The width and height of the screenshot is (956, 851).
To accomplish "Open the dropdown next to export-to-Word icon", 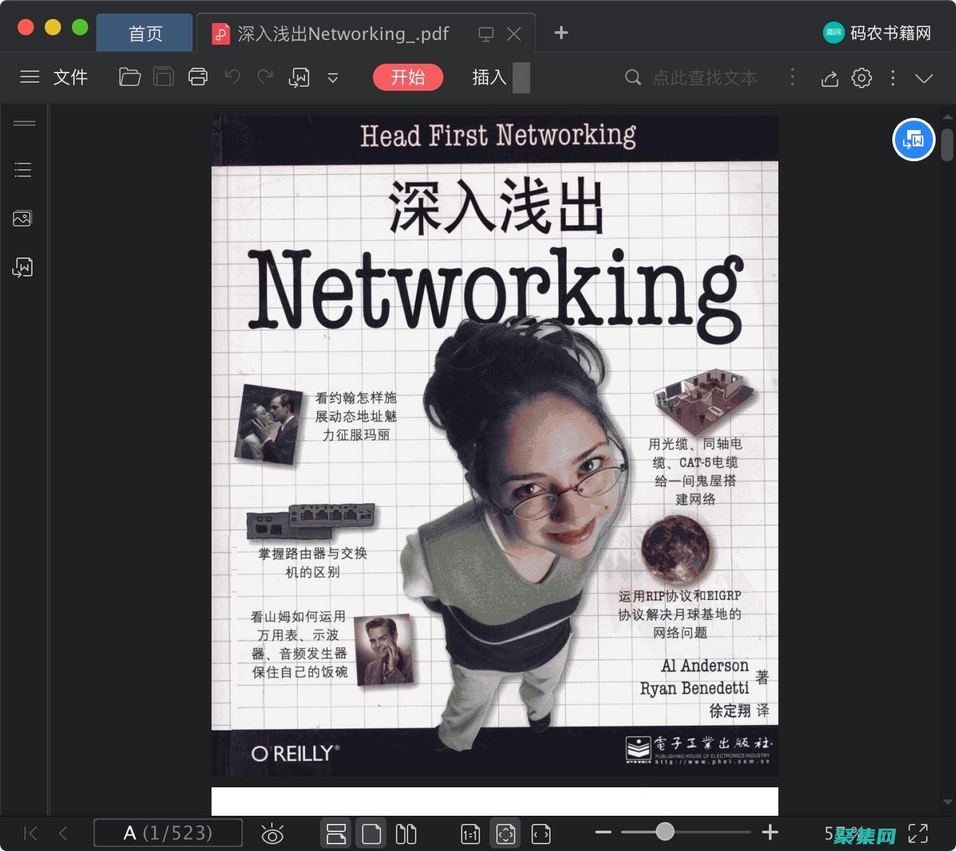I will tap(332, 78).
